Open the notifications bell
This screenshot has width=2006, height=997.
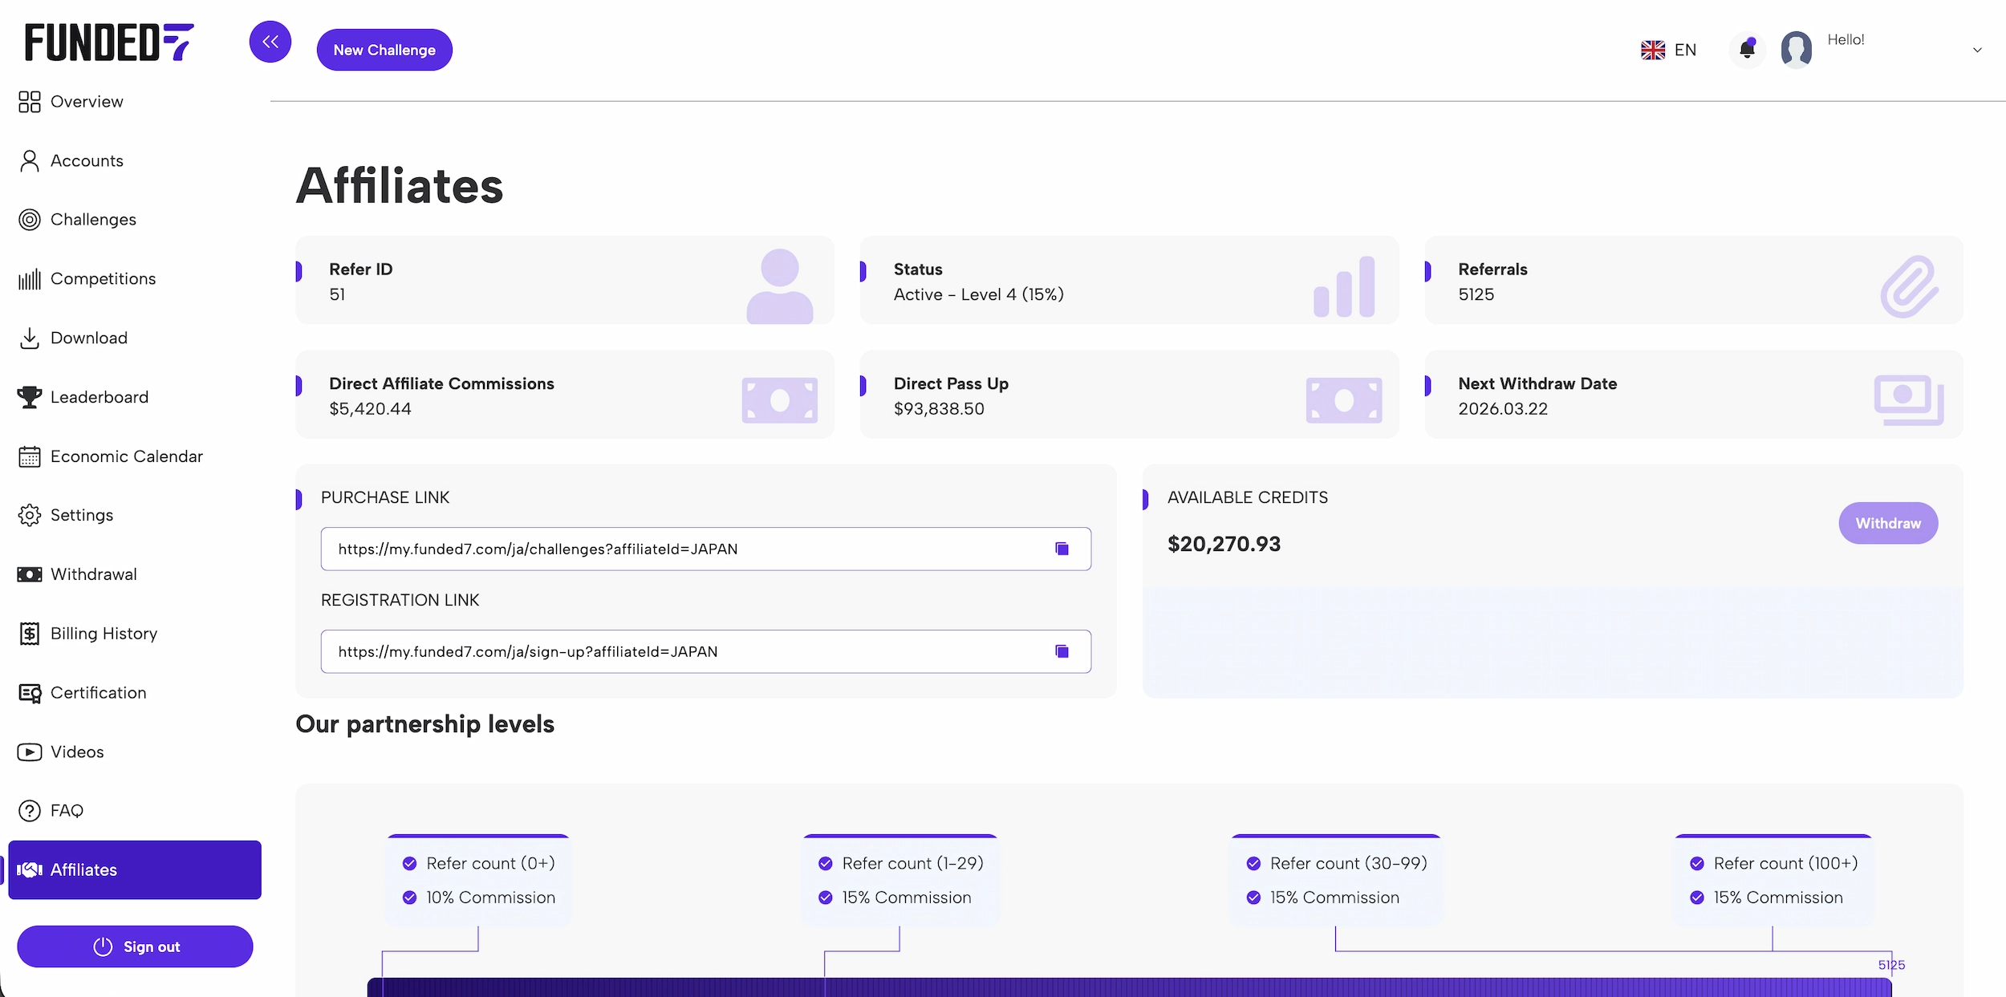click(1747, 50)
